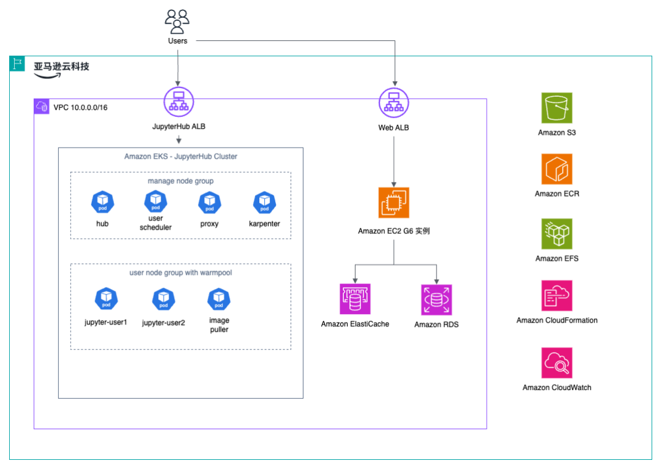Select the jupyter-user2 pod icon
Viewport: 662px width, 469px height.
click(164, 299)
